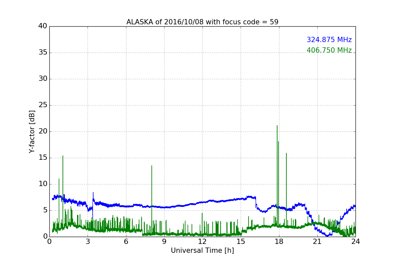Image resolution: width=395 pixels, height=263 pixels.
Task: Click the y-axis tick label 35
Action: 43,52
